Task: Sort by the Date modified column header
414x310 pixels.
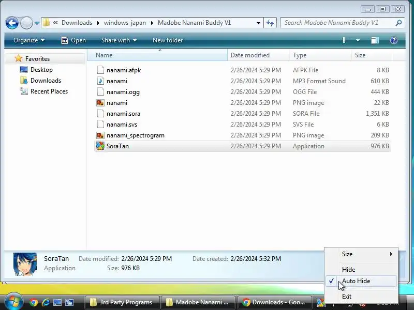Action: point(258,55)
